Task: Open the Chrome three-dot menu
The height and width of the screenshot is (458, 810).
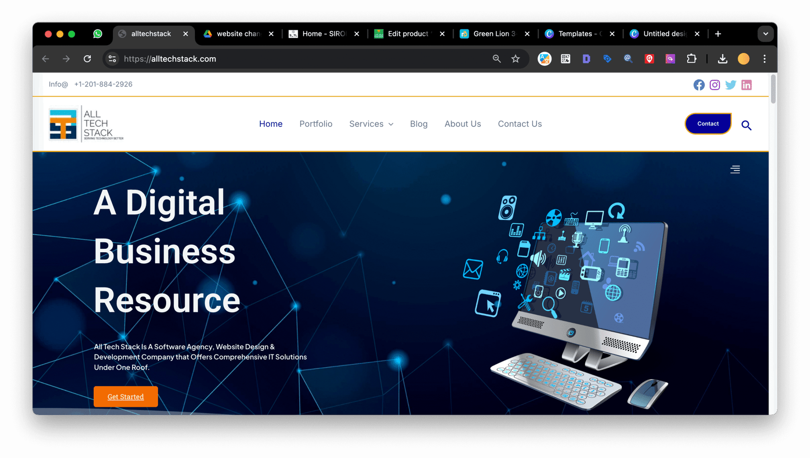Action: click(x=764, y=59)
